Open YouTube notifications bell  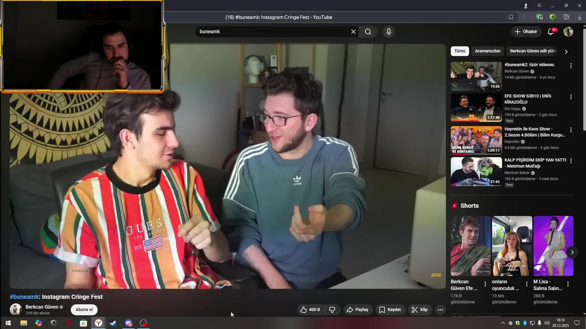pyautogui.click(x=551, y=32)
